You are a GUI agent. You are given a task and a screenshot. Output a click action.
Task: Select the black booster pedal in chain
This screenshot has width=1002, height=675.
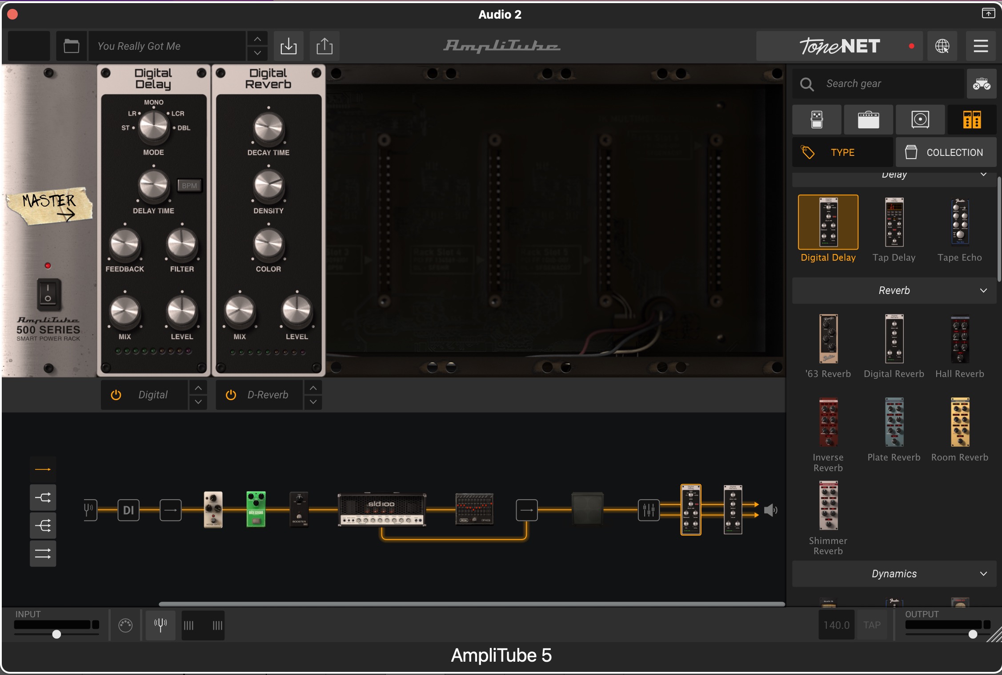(x=299, y=509)
